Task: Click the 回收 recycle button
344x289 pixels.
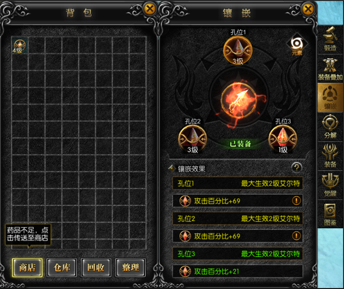Action: pyautogui.click(x=96, y=267)
